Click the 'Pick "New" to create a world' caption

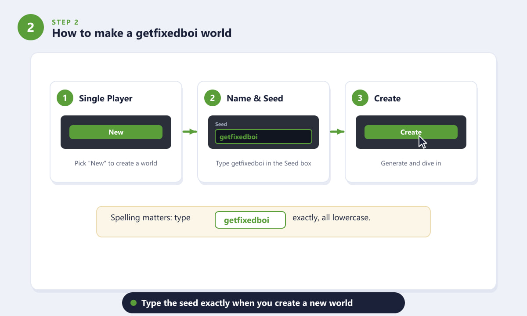click(116, 163)
